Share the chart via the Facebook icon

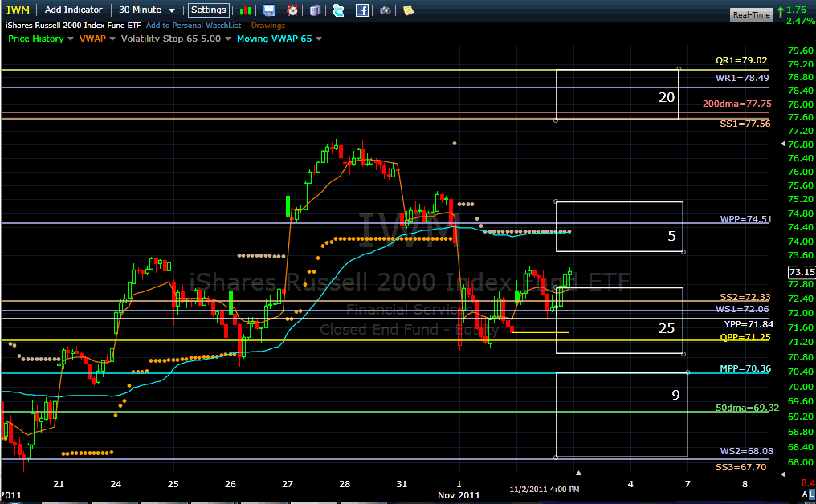point(362,10)
